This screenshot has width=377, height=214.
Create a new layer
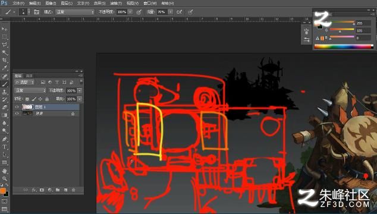(x=65, y=190)
